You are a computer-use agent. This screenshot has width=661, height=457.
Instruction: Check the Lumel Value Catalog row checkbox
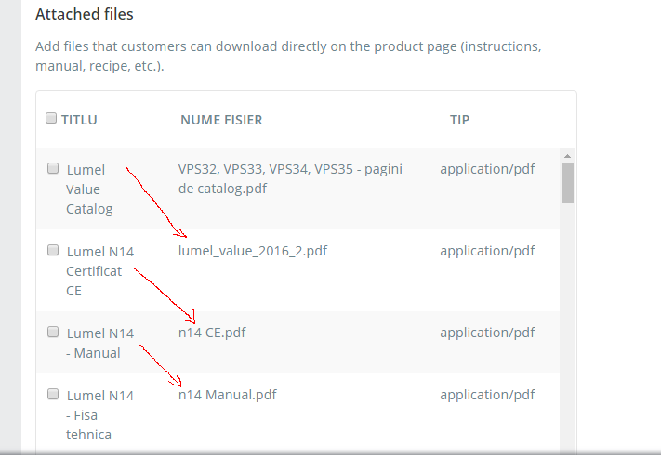53,168
